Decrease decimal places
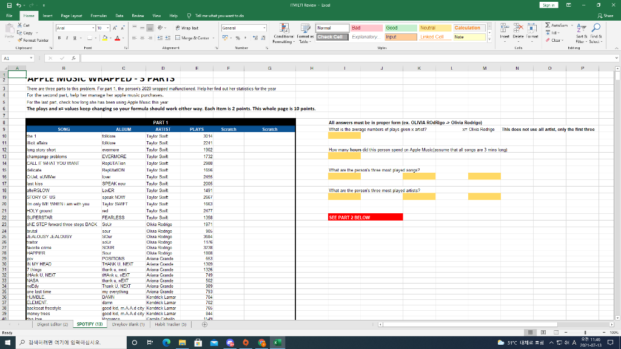 pos(263,38)
